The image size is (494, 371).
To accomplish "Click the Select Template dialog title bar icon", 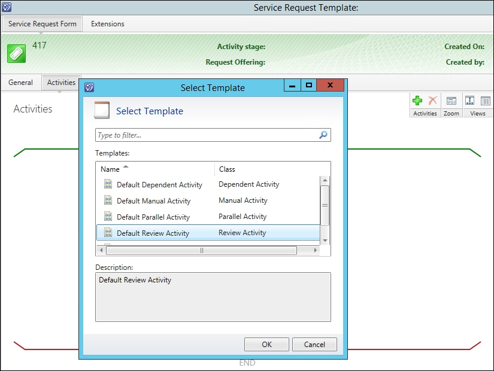I will [89, 87].
